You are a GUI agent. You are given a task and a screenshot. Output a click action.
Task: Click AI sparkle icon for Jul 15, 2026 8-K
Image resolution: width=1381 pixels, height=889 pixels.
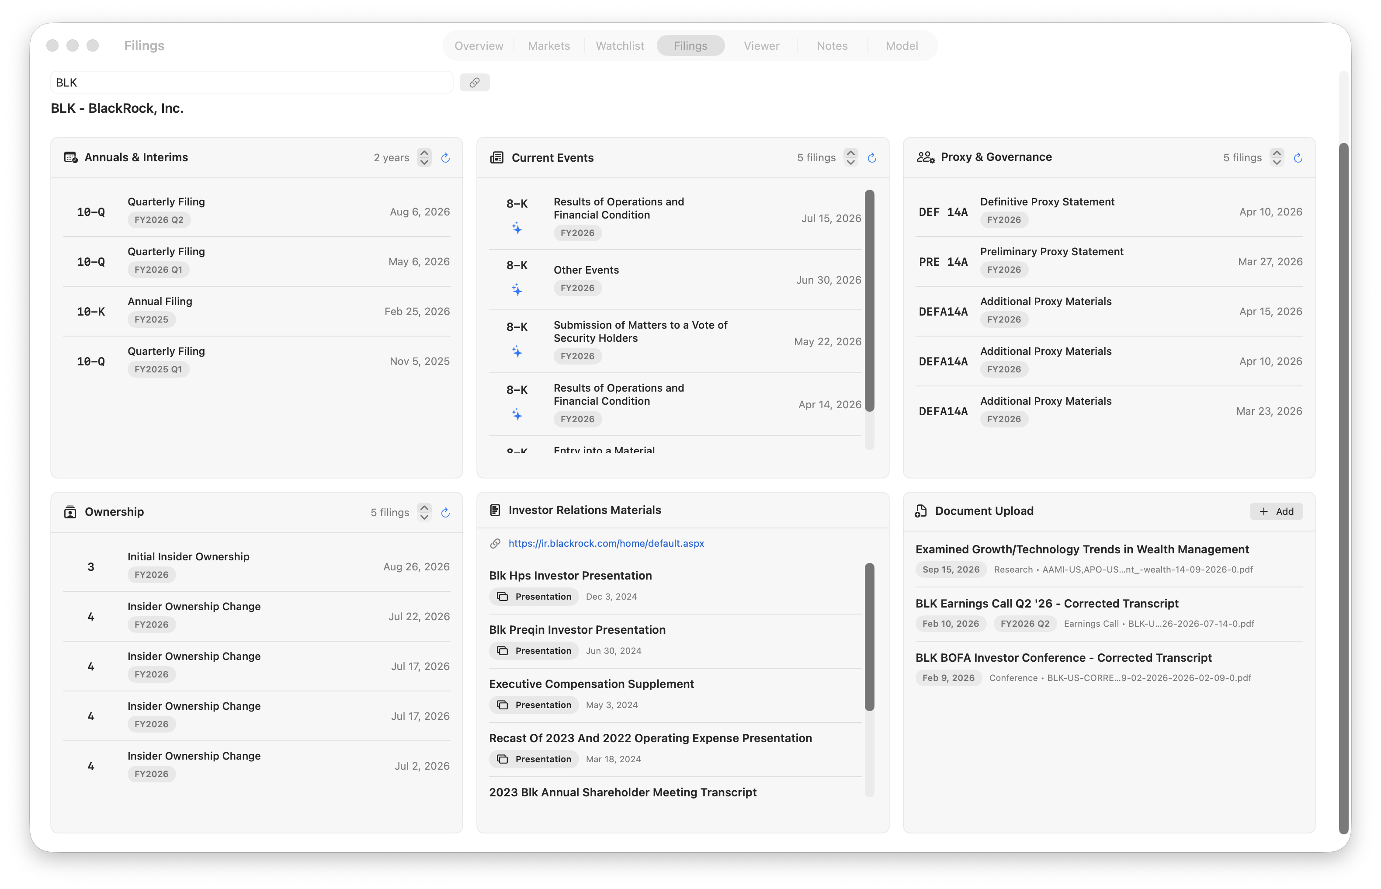517,229
